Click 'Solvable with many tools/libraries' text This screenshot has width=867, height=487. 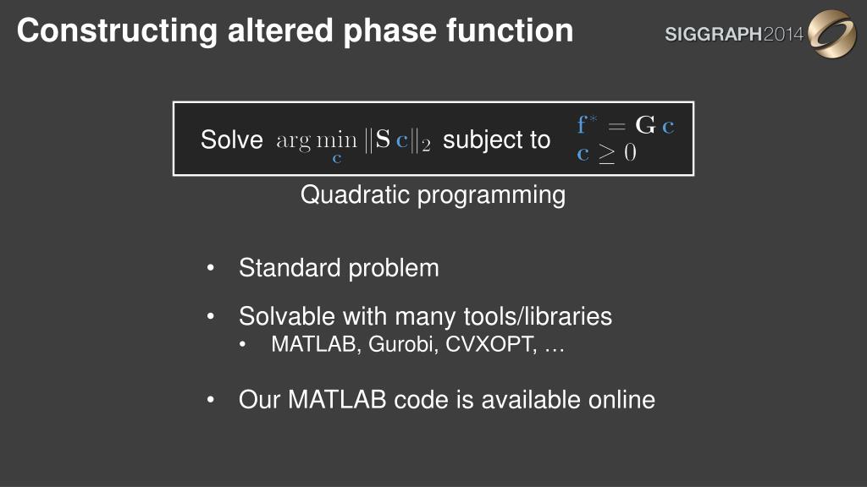tap(425, 317)
